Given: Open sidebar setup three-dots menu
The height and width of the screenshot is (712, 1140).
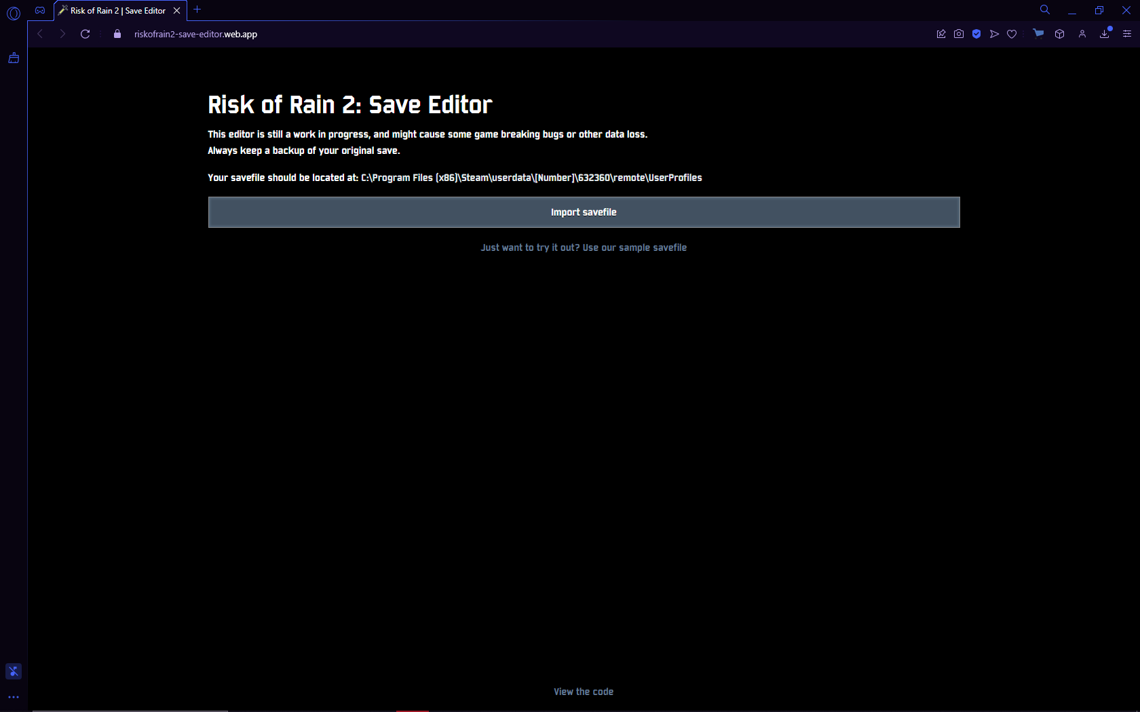Looking at the screenshot, I should click(14, 697).
